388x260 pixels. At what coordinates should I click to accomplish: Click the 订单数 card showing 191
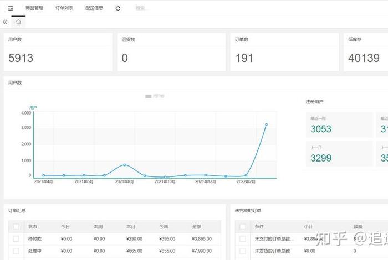click(284, 52)
